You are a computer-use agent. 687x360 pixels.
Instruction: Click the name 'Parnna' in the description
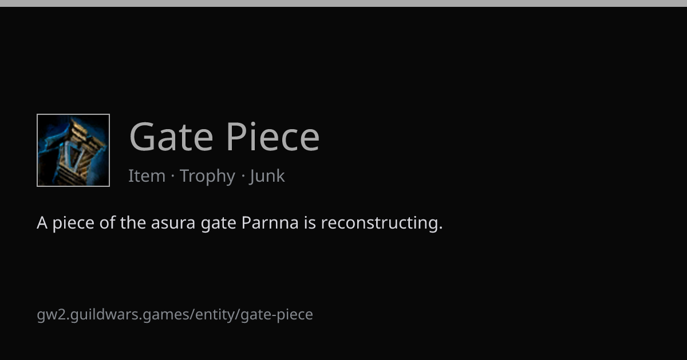point(270,222)
